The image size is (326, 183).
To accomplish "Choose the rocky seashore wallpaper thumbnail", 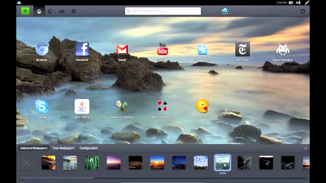I will (x=70, y=163).
